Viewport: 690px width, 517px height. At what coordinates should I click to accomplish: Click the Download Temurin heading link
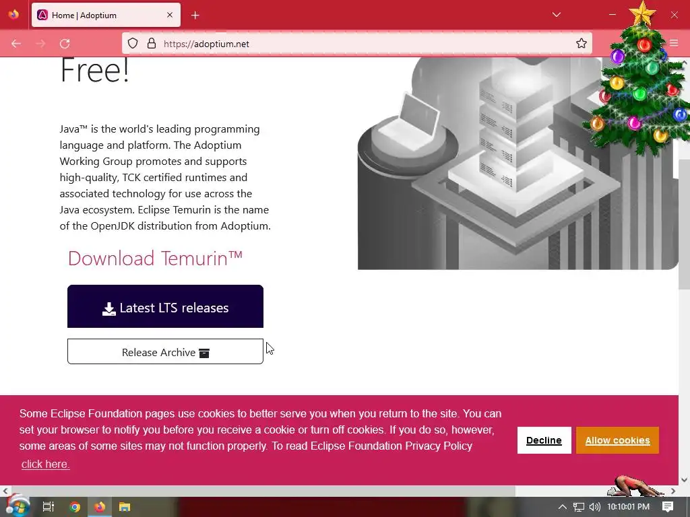[x=155, y=258]
